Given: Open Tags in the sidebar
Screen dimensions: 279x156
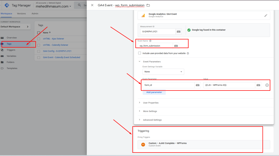Looking at the screenshot, I should pos(9,44).
